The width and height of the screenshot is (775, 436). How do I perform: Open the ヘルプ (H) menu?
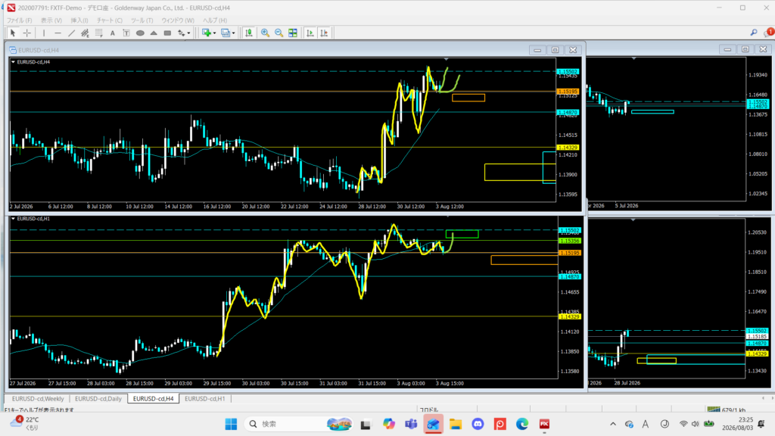tap(215, 20)
